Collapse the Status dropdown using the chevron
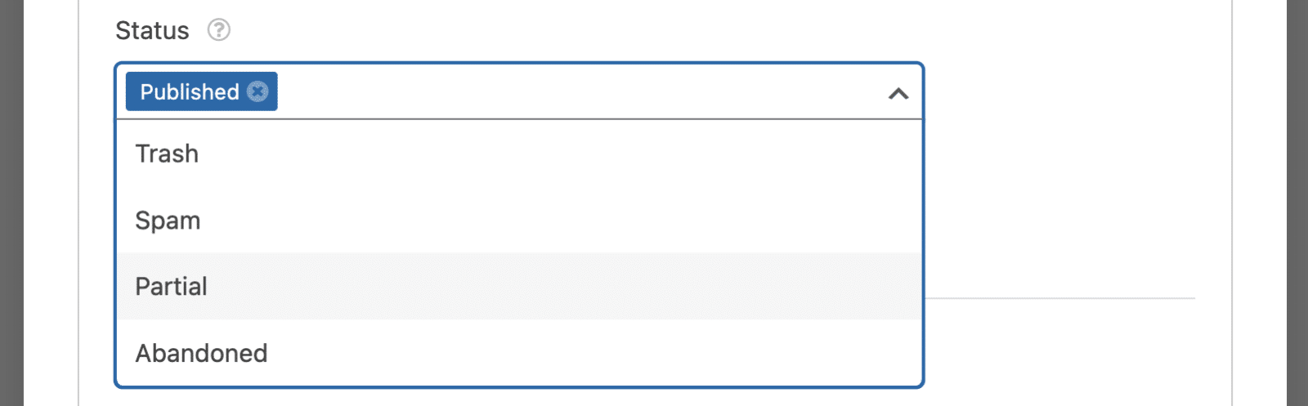The image size is (1308, 406). (898, 93)
